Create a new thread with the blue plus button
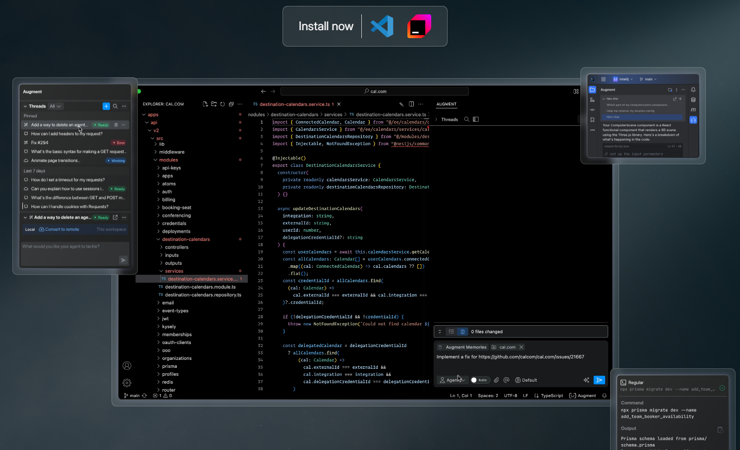 tap(106, 106)
